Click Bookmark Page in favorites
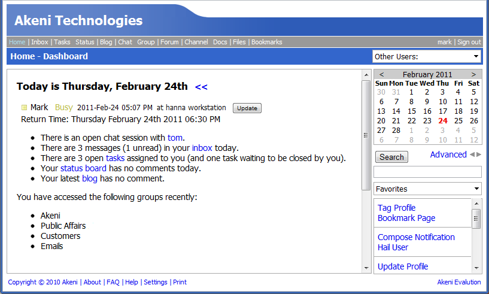Image resolution: width=489 pixels, height=294 pixels. (x=406, y=218)
